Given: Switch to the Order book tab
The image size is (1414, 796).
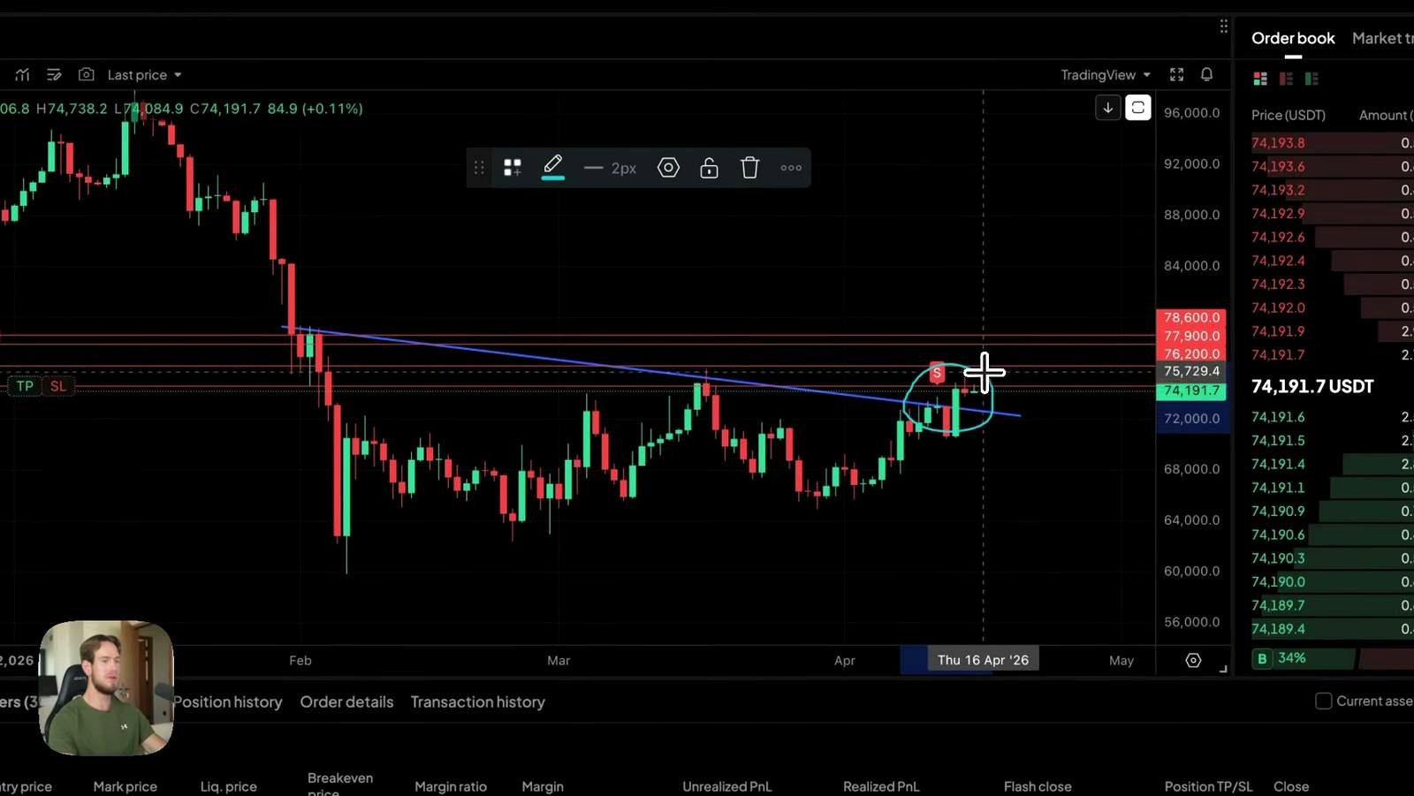Looking at the screenshot, I should (x=1293, y=38).
